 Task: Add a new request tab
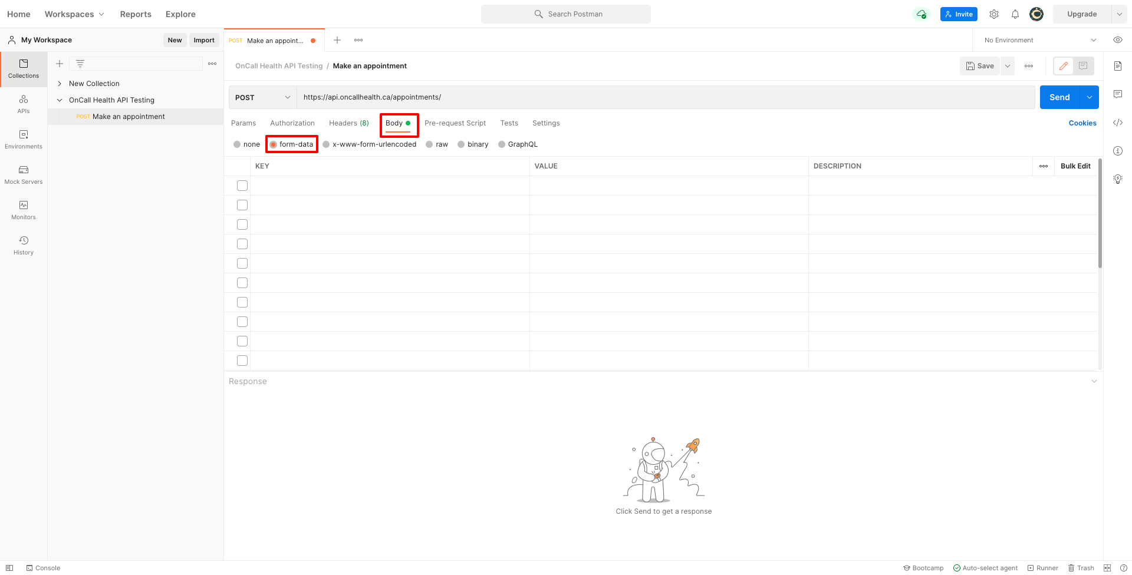coord(337,40)
